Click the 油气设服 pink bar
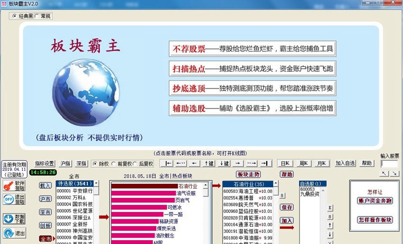The image size is (403, 244). [143, 193]
